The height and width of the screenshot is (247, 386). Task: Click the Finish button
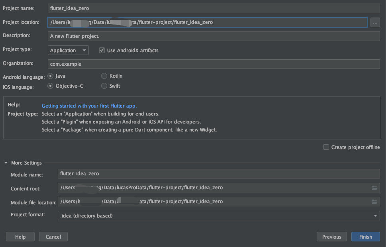tap(366, 237)
